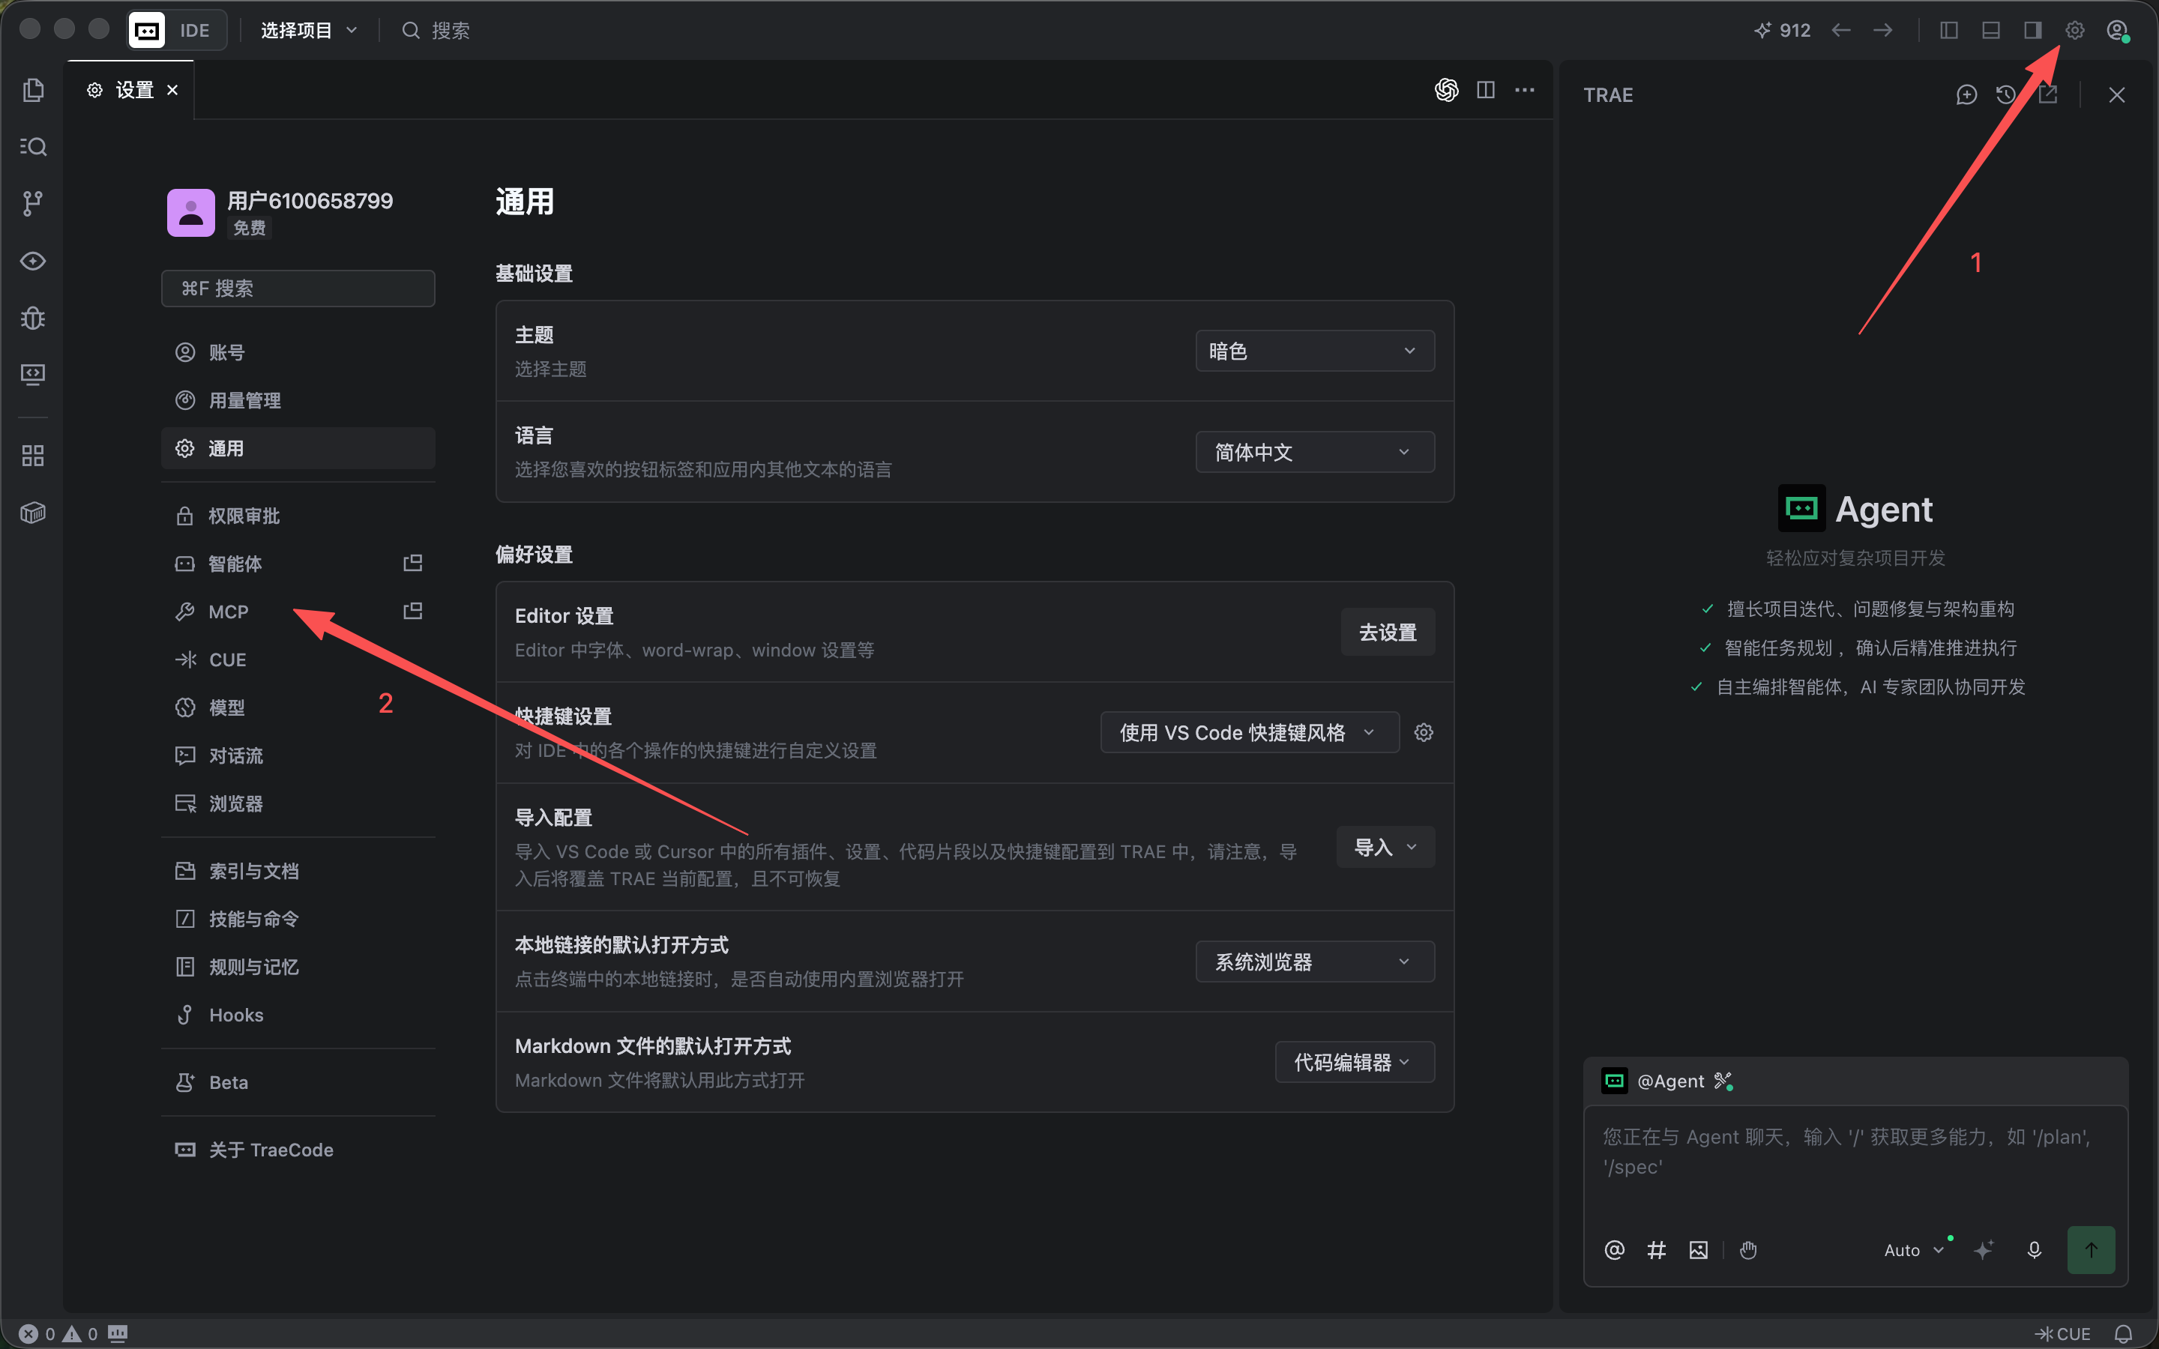Click the settings search field ⌘F 搜索
Screen dimensions: 2159x1349
tap(298, 289)
